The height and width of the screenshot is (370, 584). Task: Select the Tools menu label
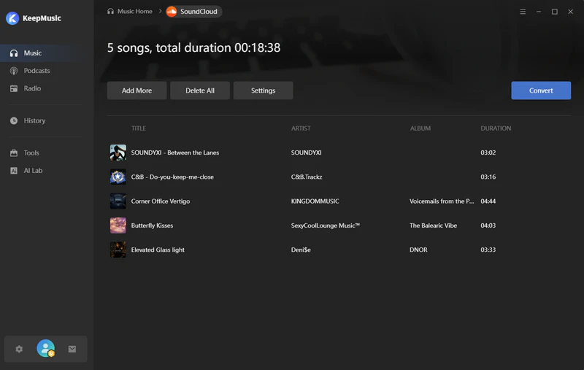pyautogui.click(x=31, y=153)
